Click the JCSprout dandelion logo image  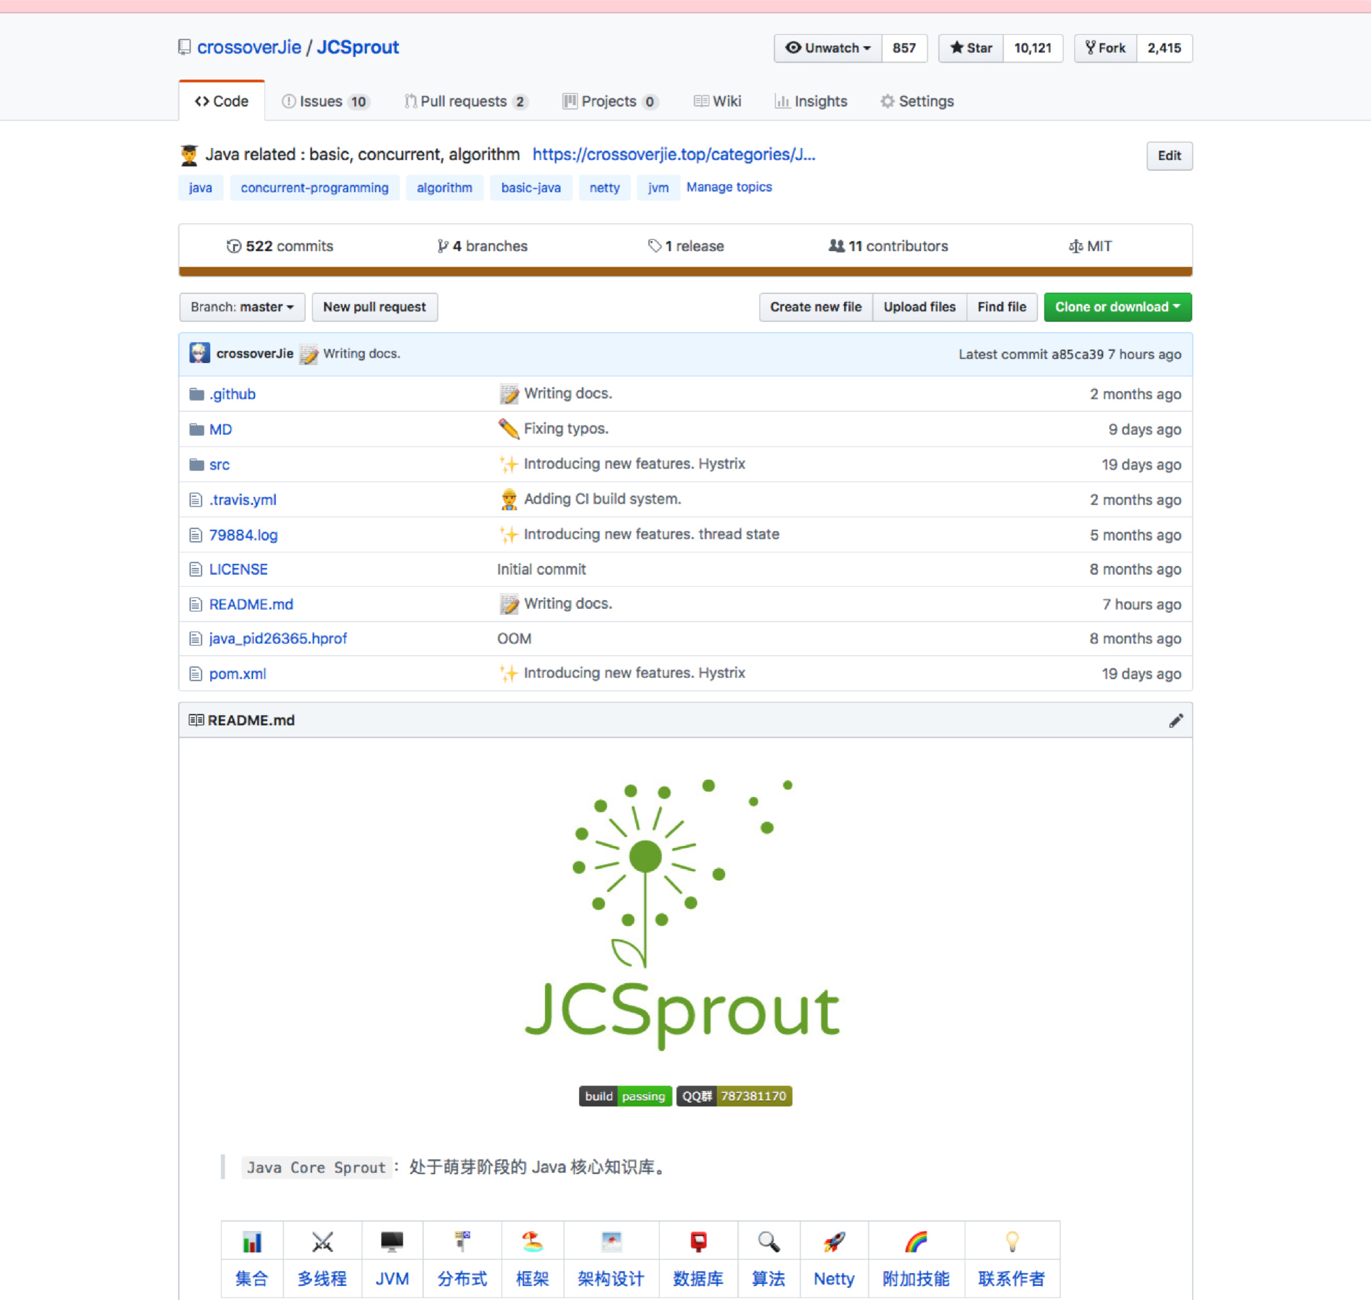coord(682,915)
